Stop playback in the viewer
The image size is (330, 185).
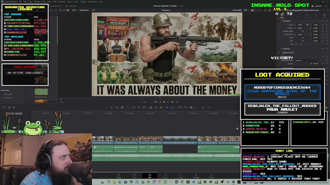tap(164, 102)
